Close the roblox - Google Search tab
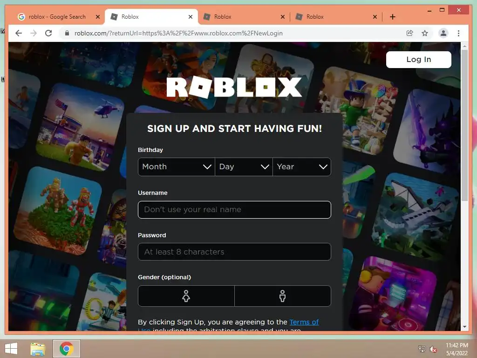The height and width of the screenshot is (358, 477). [x=98, y=17]
